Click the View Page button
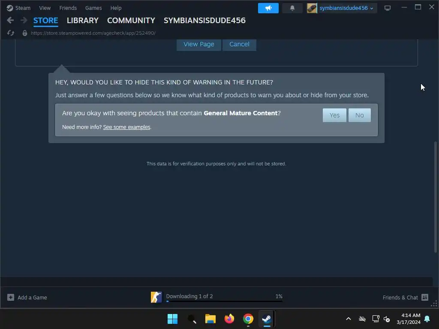The image size is (439, 329). (199, 44)
